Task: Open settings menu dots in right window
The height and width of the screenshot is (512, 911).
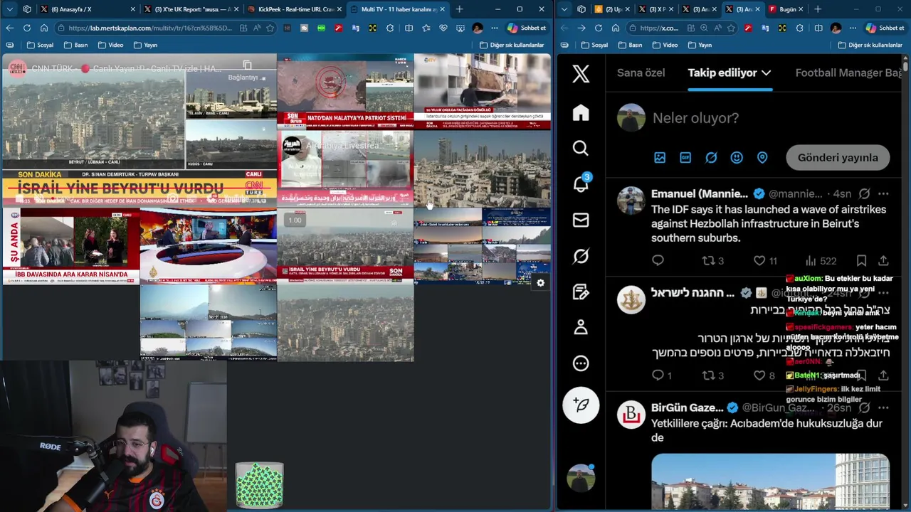Action: [853, 28]
